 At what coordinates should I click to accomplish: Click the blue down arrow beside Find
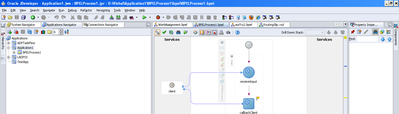(x=383, y=39)
